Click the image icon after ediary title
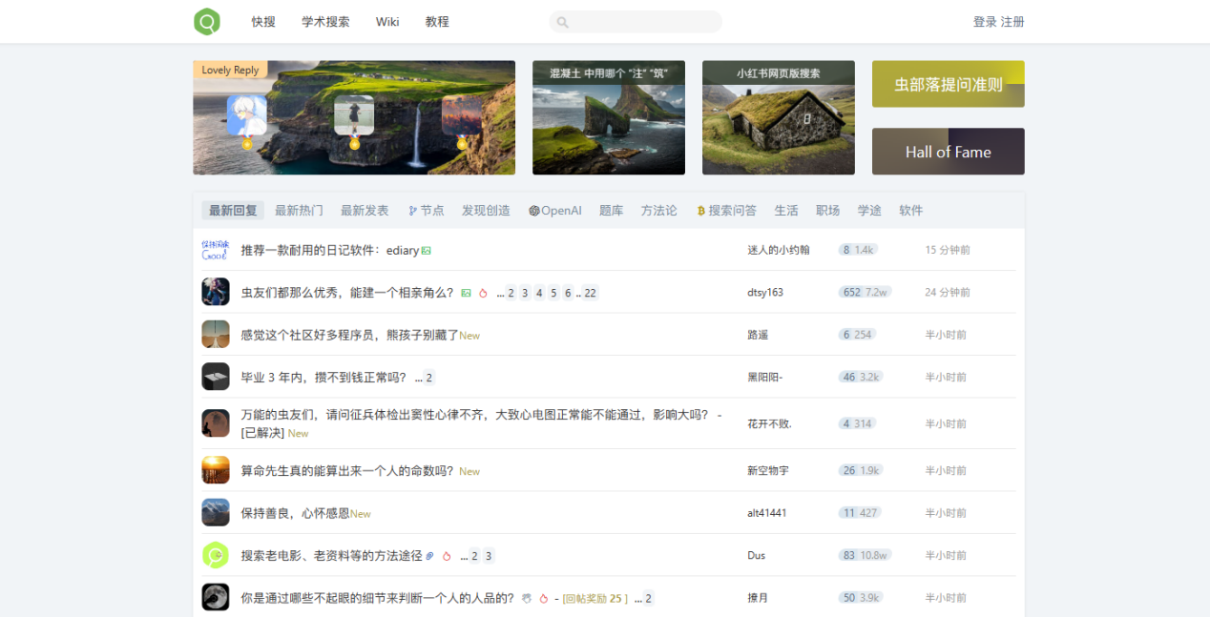The height and width of the screenshot is (617, 1210). pos(427,251)
